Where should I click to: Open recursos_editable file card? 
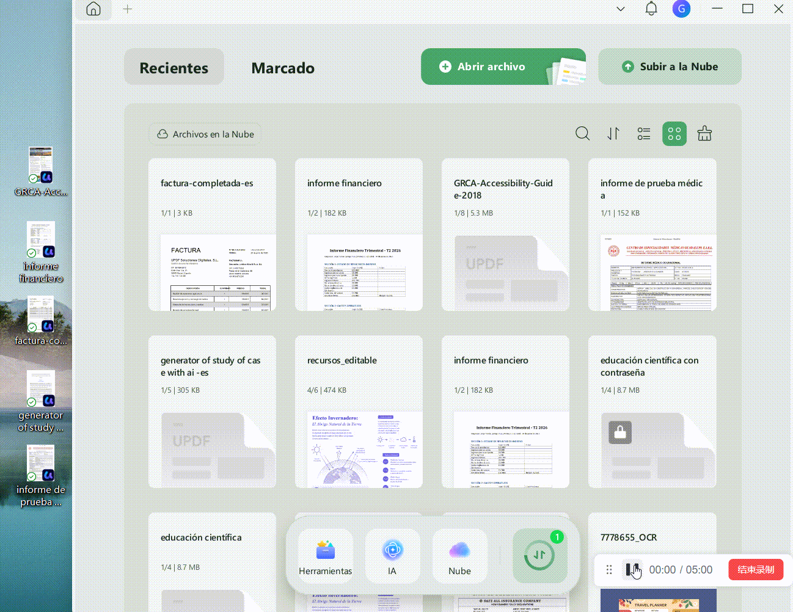coord(359,412)
